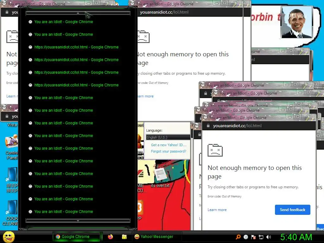Click scroll-down arrow of the window list
The height and width of the screenshot is (243, 324).
[x=78, y=221]
